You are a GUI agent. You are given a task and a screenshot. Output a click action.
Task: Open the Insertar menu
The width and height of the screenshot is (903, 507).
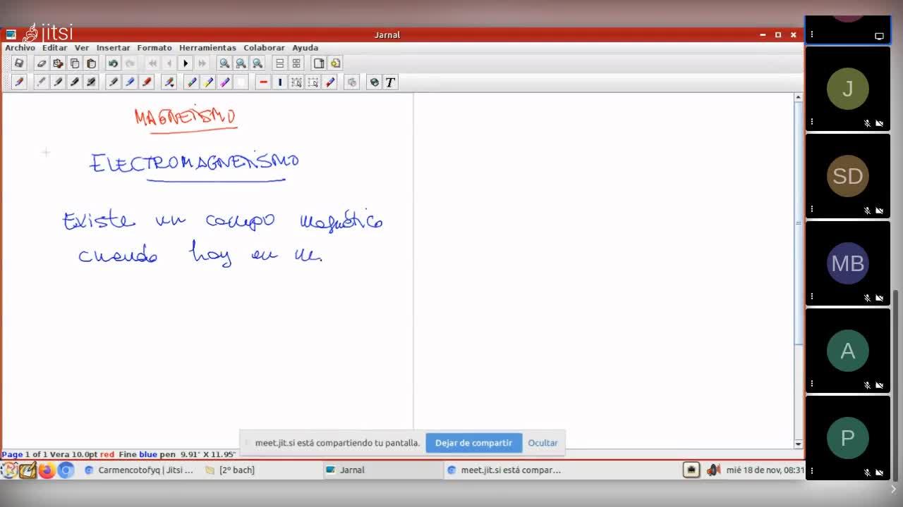[113, 48]
